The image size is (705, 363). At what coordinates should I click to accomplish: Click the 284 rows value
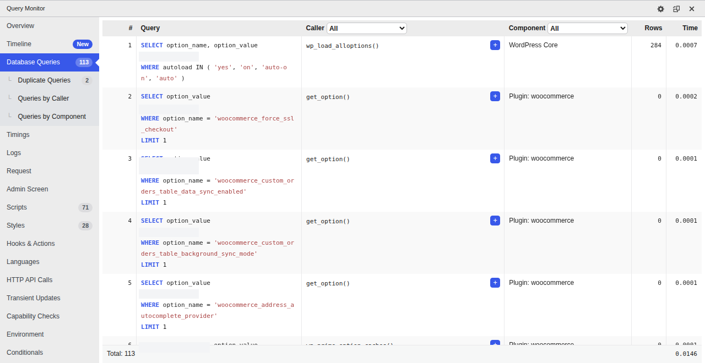(656, 46)
